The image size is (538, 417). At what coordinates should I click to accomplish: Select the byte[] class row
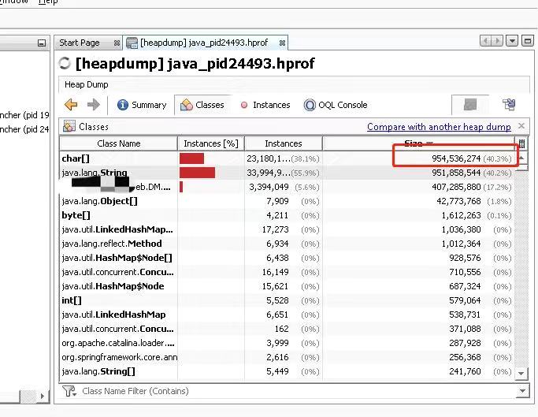(287, 215)
